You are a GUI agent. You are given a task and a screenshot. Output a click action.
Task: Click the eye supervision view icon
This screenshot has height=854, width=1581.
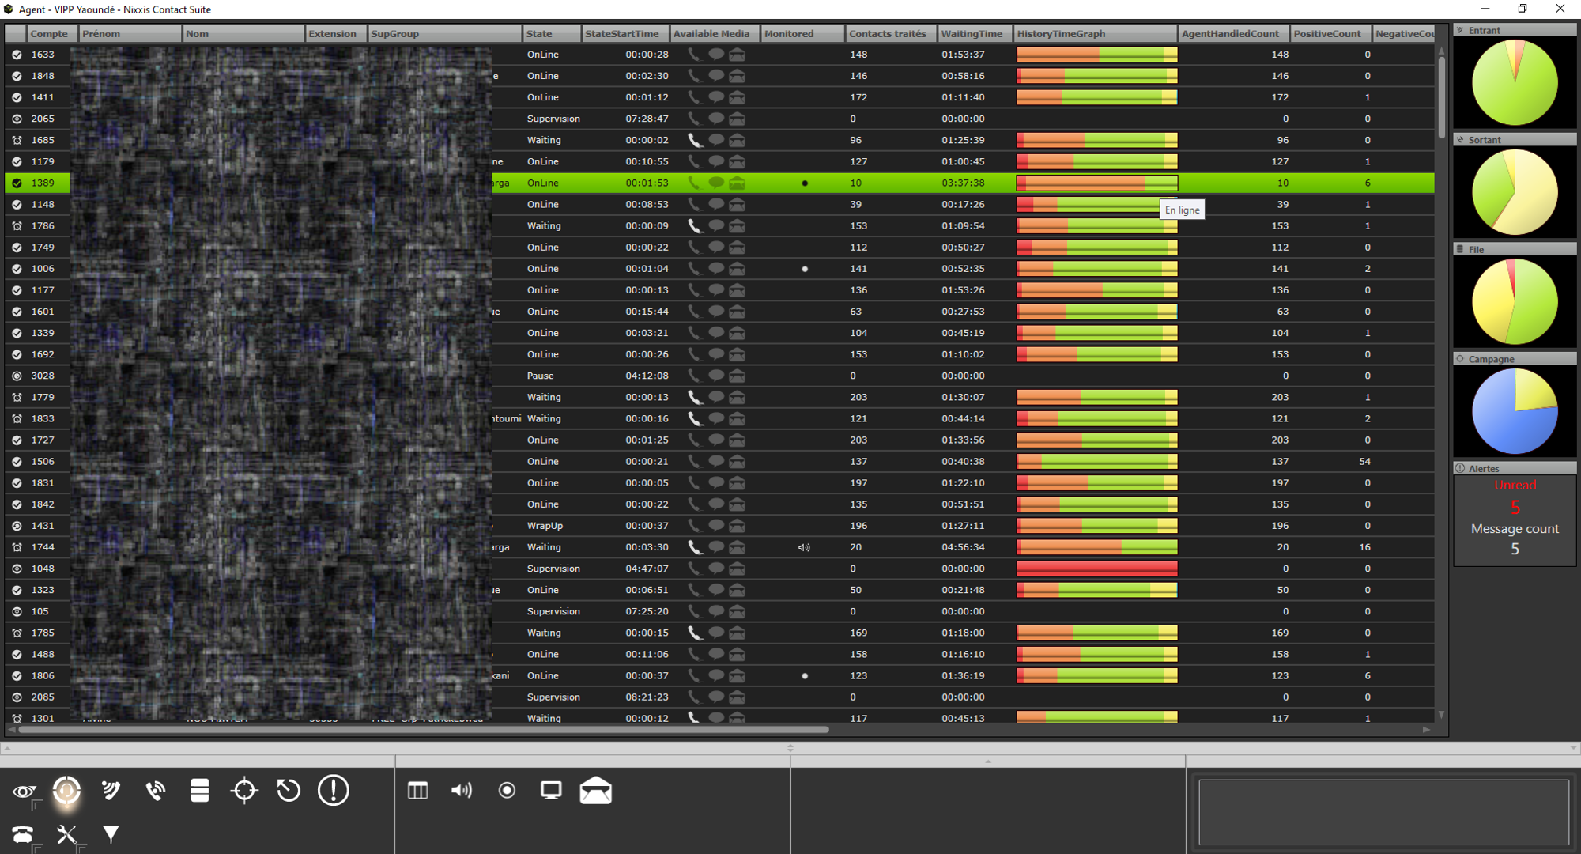(24, 791)
